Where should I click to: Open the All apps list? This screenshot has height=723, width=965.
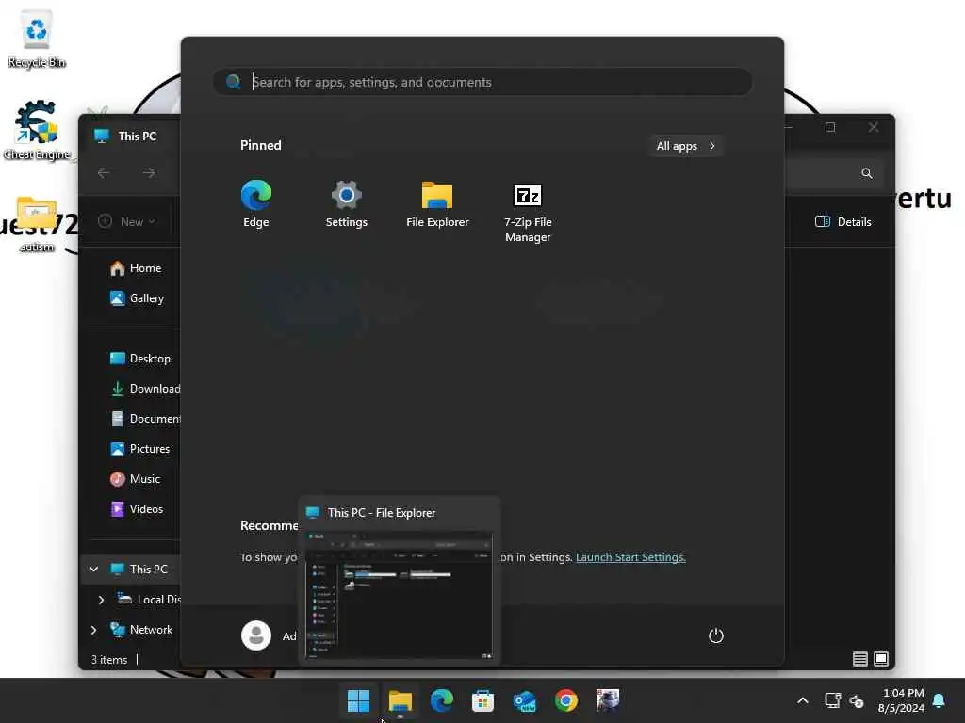click(685, 146)
